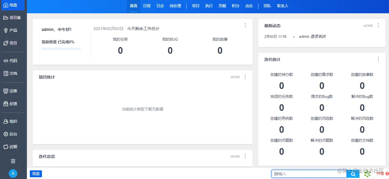Image resolution: width=389 pixels, height=179 pixels.
Task: Click the 创建的需求数 value
Action: (322, 86)
